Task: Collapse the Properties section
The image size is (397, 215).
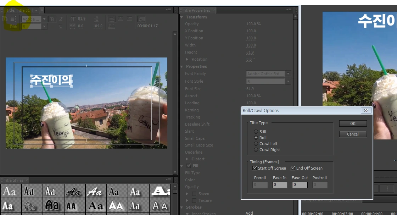Action: 181,66
